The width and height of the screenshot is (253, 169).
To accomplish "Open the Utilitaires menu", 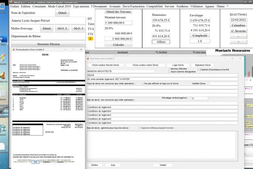I will click(197, 6).
